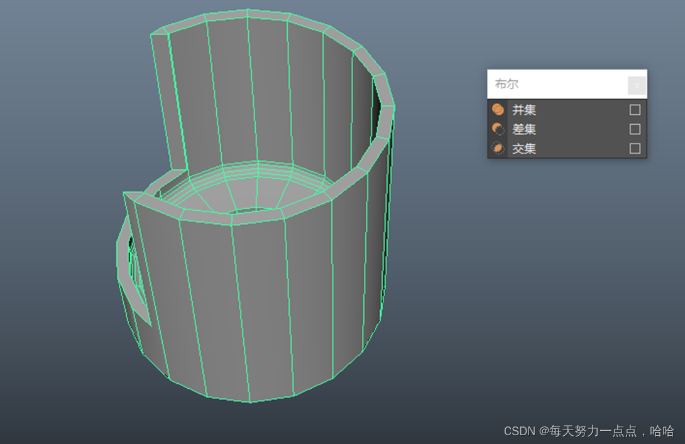685x444 pixels.
Task: Choose the 并集 menu entry
Action: (524, 110)
